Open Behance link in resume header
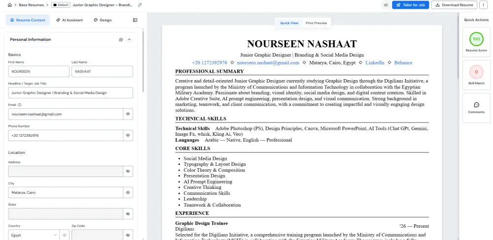This screenshot has width=493, height=240. click(403, 63)
